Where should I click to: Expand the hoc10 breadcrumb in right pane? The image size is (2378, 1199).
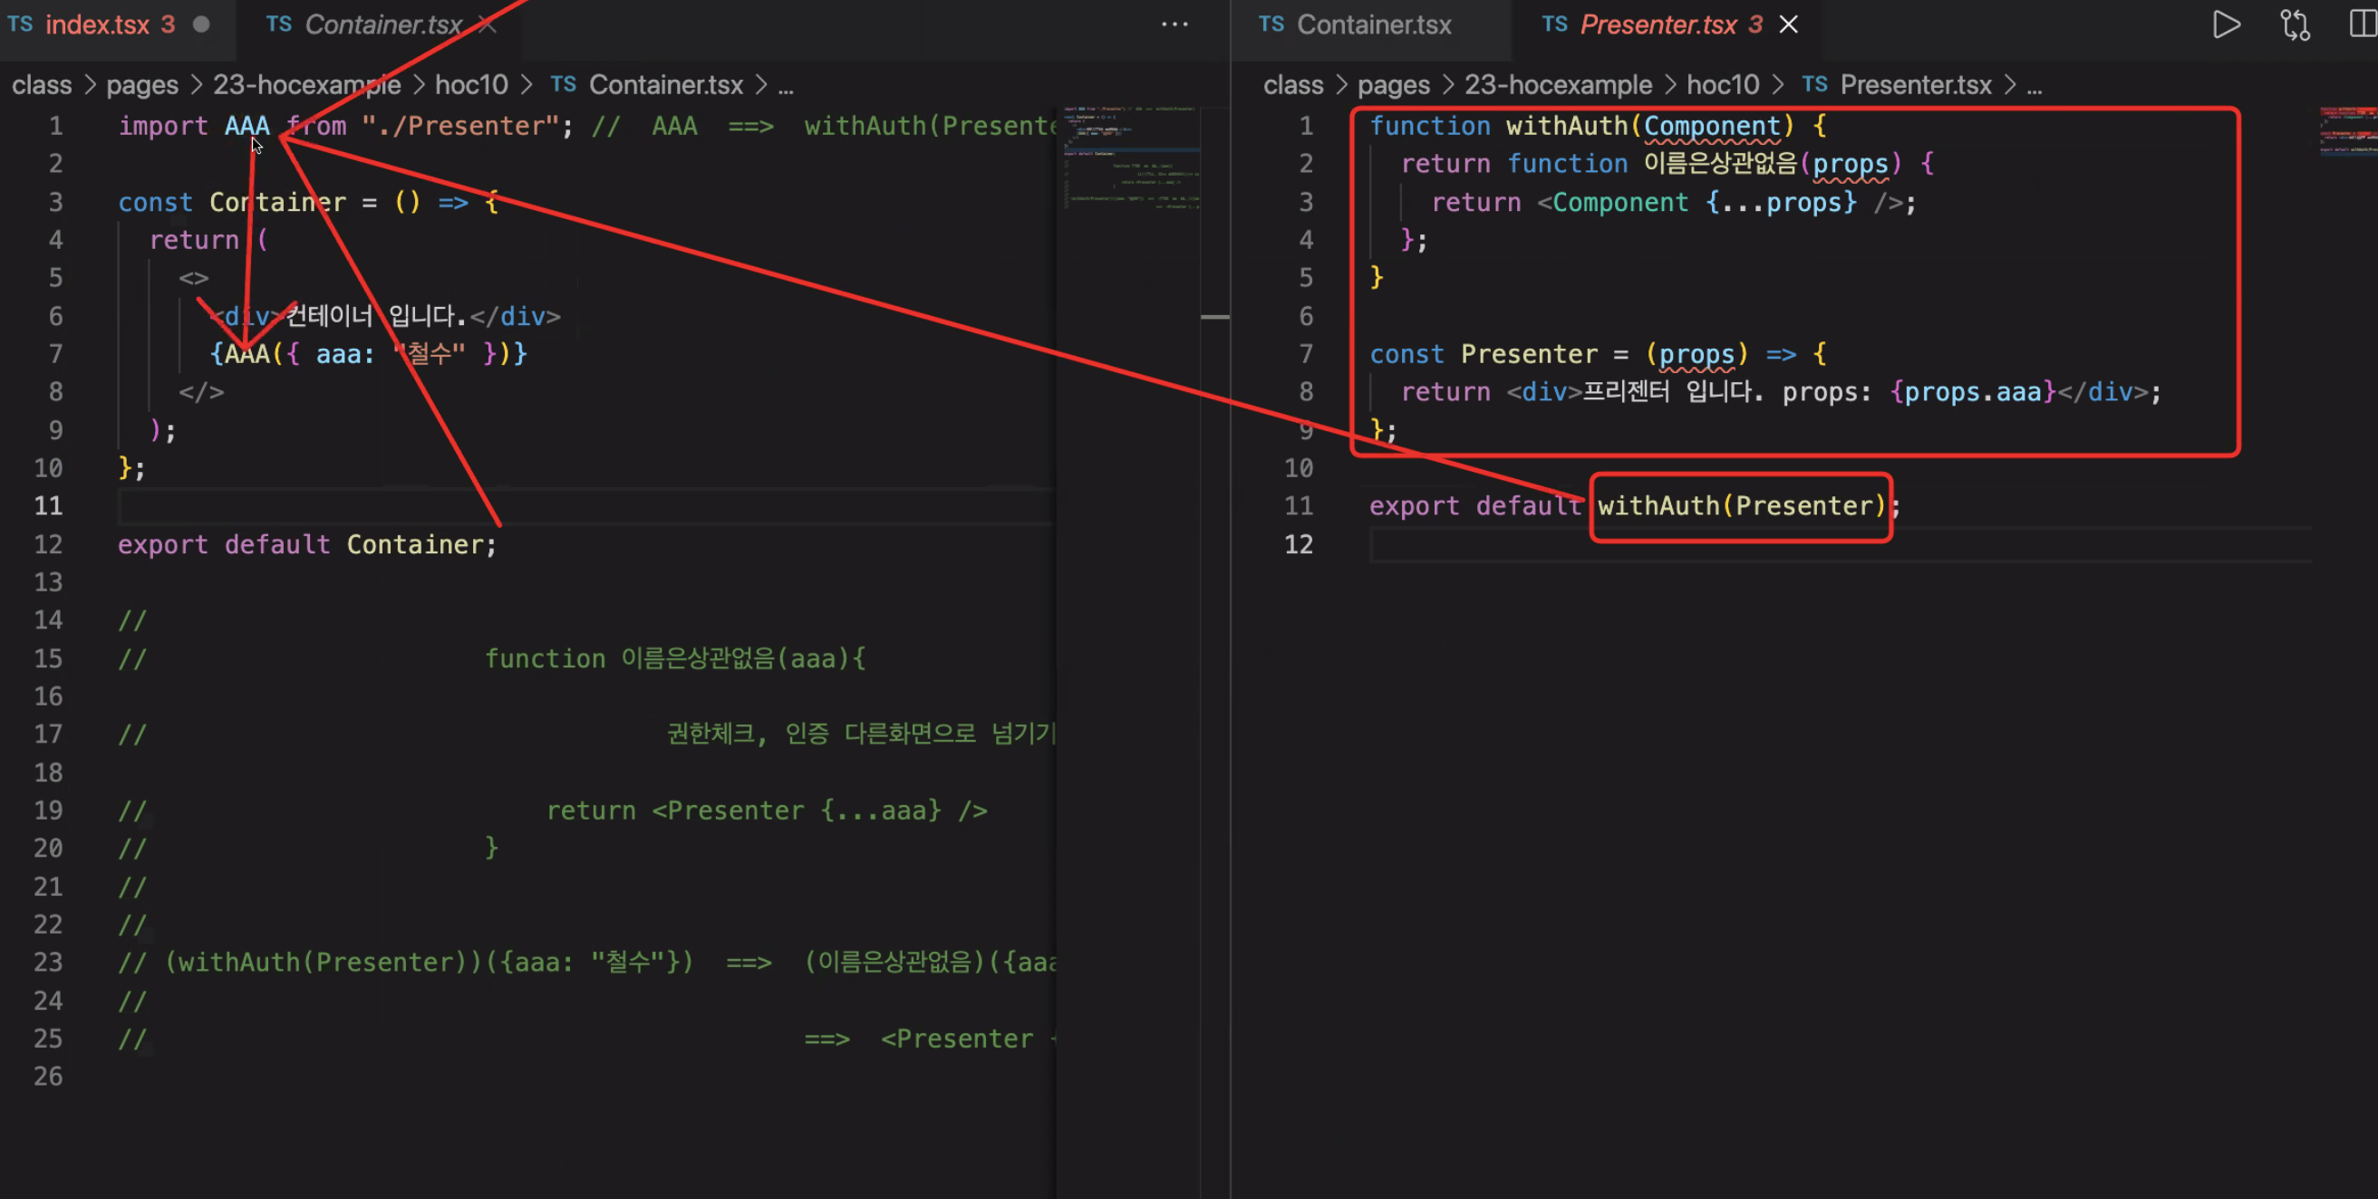click(1722, 85)
